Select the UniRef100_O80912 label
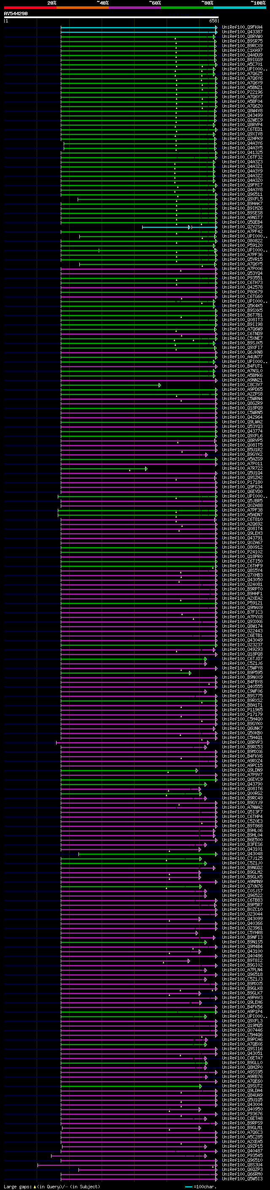 tap(242, 548)
